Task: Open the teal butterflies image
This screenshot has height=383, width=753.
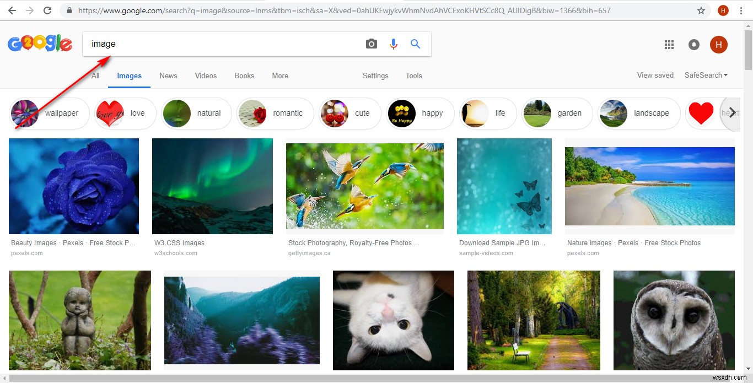Action: (x=504, y=186)
